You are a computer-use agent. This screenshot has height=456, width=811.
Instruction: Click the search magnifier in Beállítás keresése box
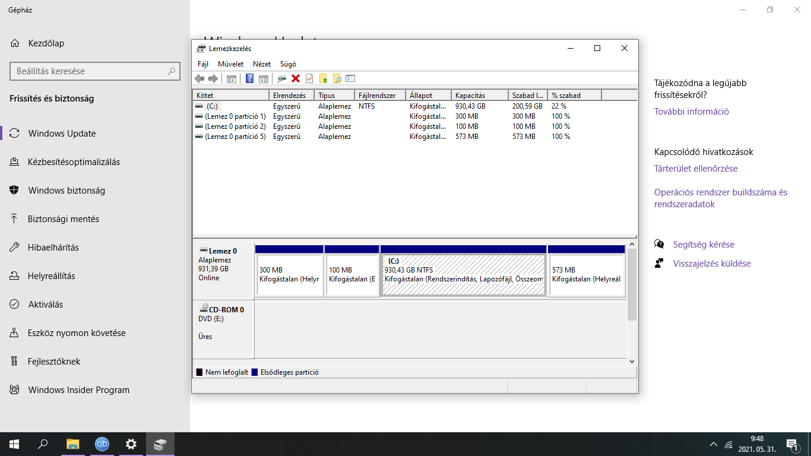[x=172, y=71]
